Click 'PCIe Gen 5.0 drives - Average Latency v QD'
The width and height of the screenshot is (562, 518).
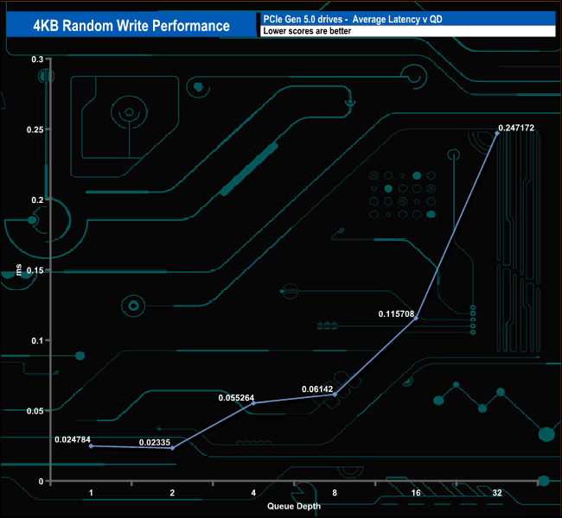point(353,19)
